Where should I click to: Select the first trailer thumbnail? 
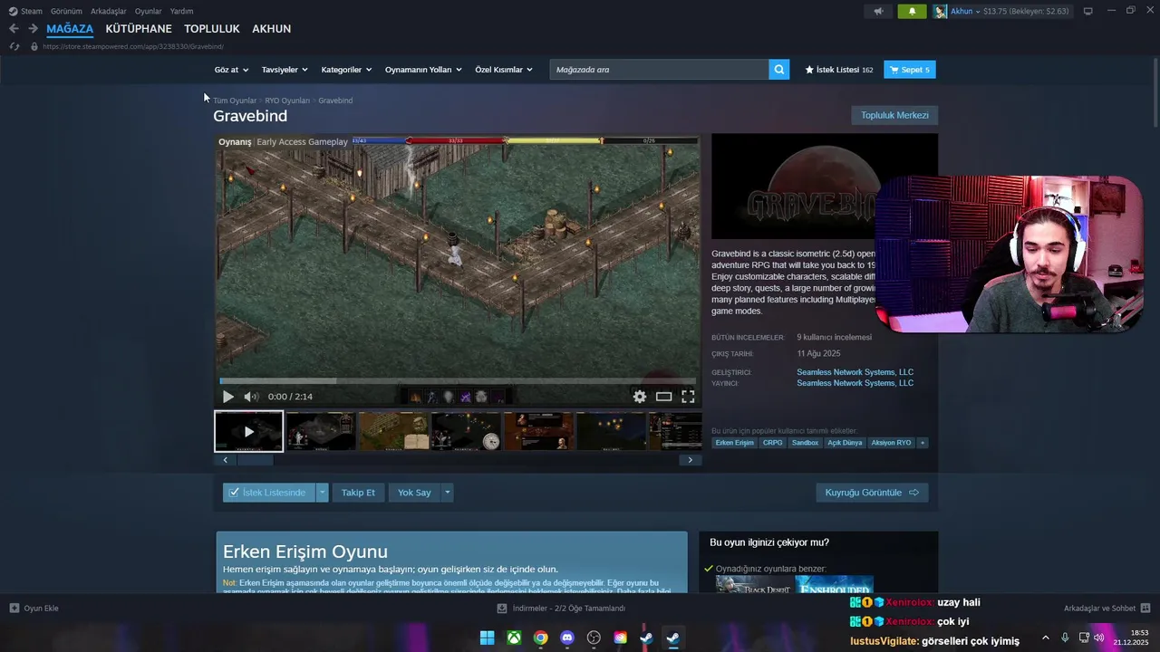point(248,431)
